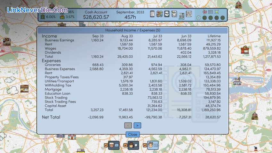Image resolution: width=272 pixels, height=153 pixels.
Task: Click the red pinwheel icon in top bar
Action: [x=204, y=12]
